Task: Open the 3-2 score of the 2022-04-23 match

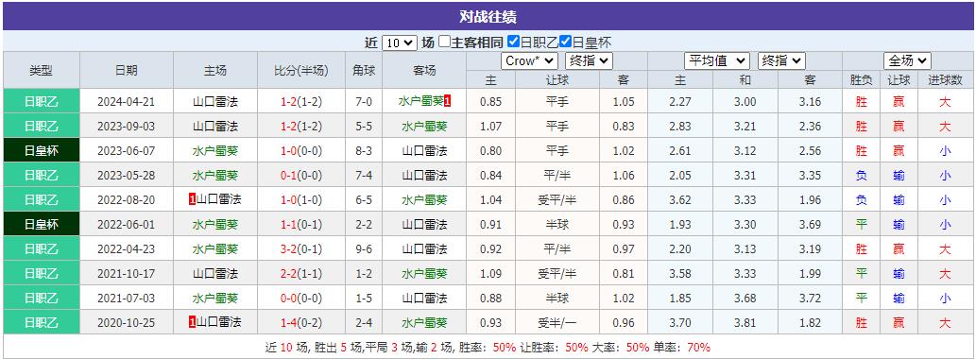Action: pos(289,248)
